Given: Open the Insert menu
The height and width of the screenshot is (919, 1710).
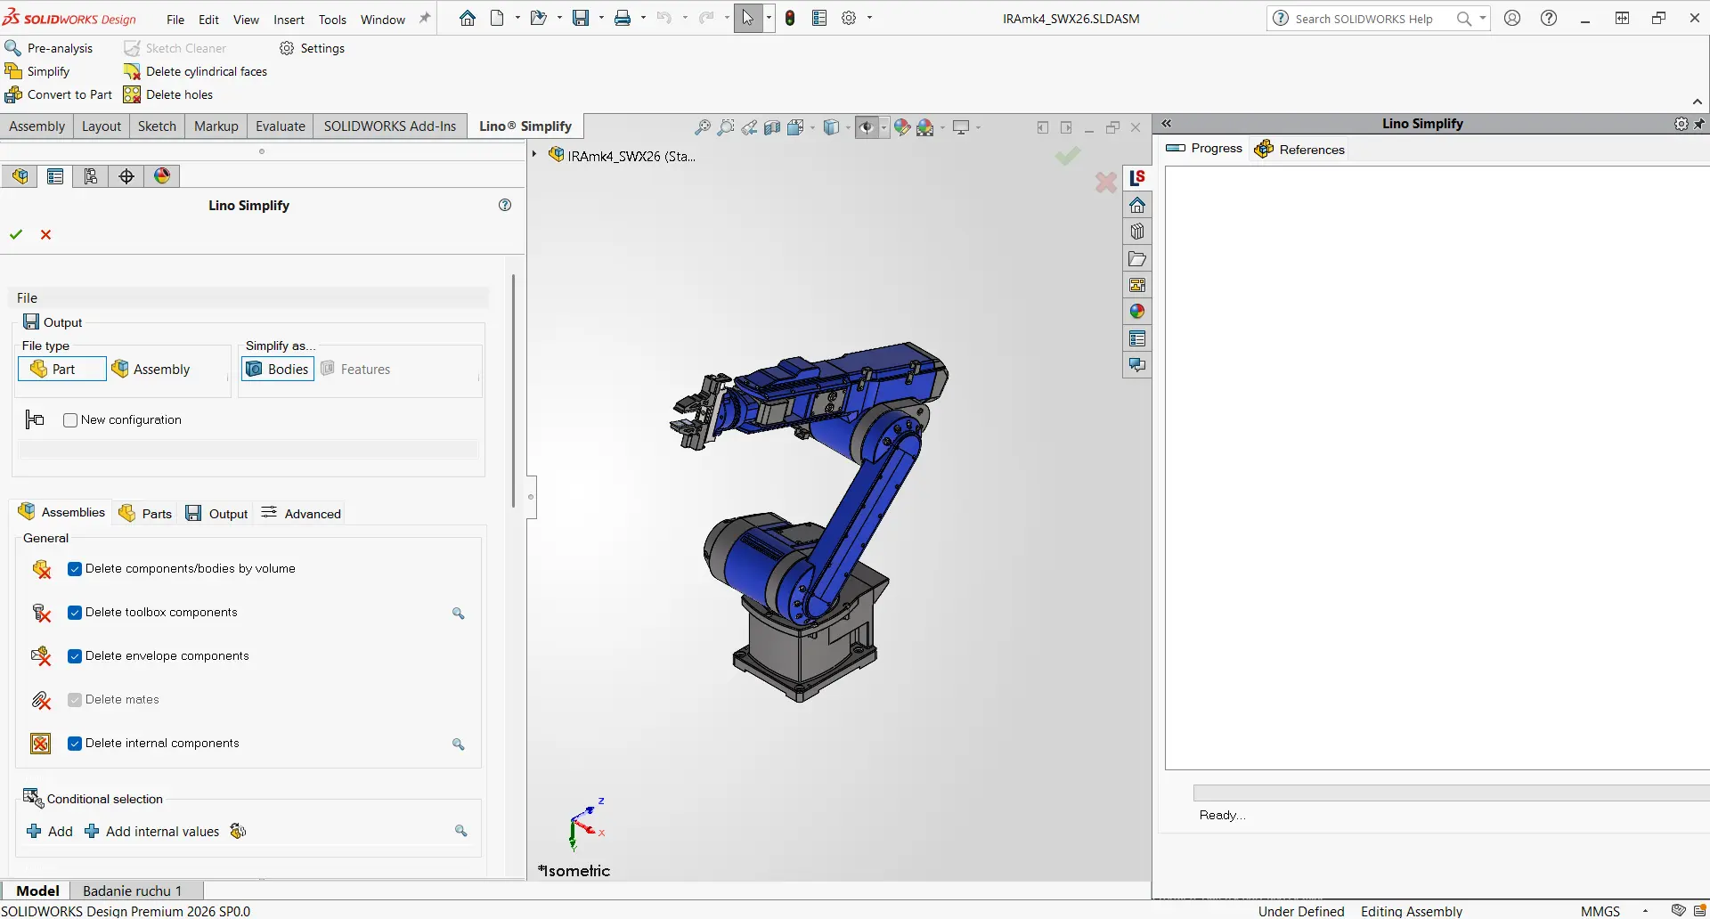Looking at the screenshot, I should pyautogui.click(x=289, y=20).
